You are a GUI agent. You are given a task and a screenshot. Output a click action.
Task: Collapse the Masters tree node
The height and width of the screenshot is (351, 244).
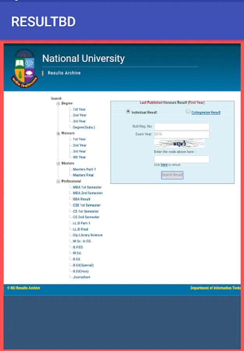tap(58, 164)
